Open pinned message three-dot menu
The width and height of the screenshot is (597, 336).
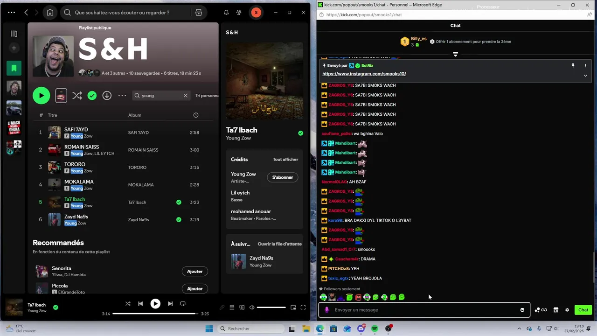[x=585, y=66]
